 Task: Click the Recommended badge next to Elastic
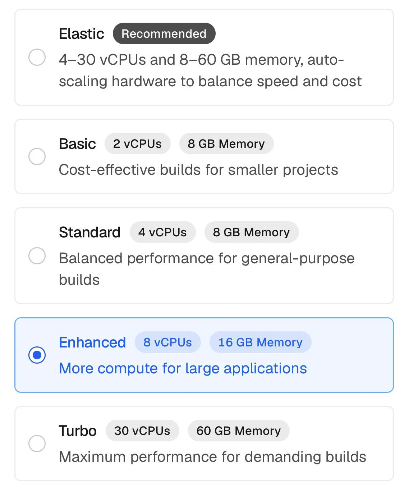pos(164,34)
